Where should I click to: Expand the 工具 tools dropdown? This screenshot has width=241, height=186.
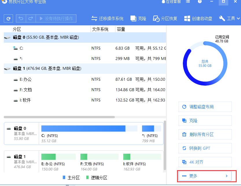coord(230,18)
